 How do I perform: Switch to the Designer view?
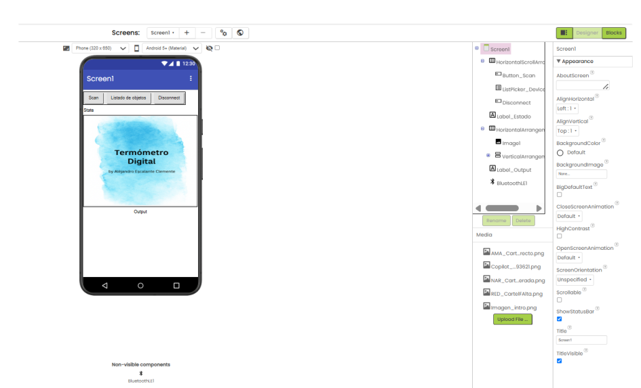[x=587, y=33]
